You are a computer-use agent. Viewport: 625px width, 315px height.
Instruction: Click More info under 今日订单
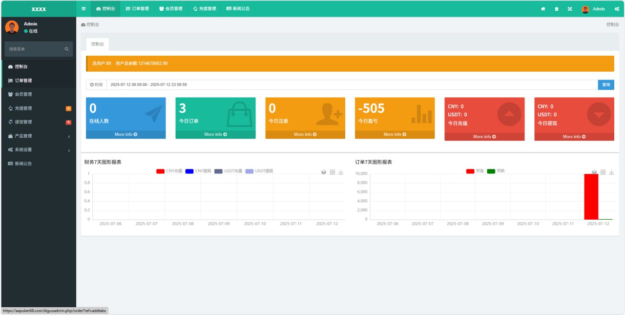click(x=215, y=134)
